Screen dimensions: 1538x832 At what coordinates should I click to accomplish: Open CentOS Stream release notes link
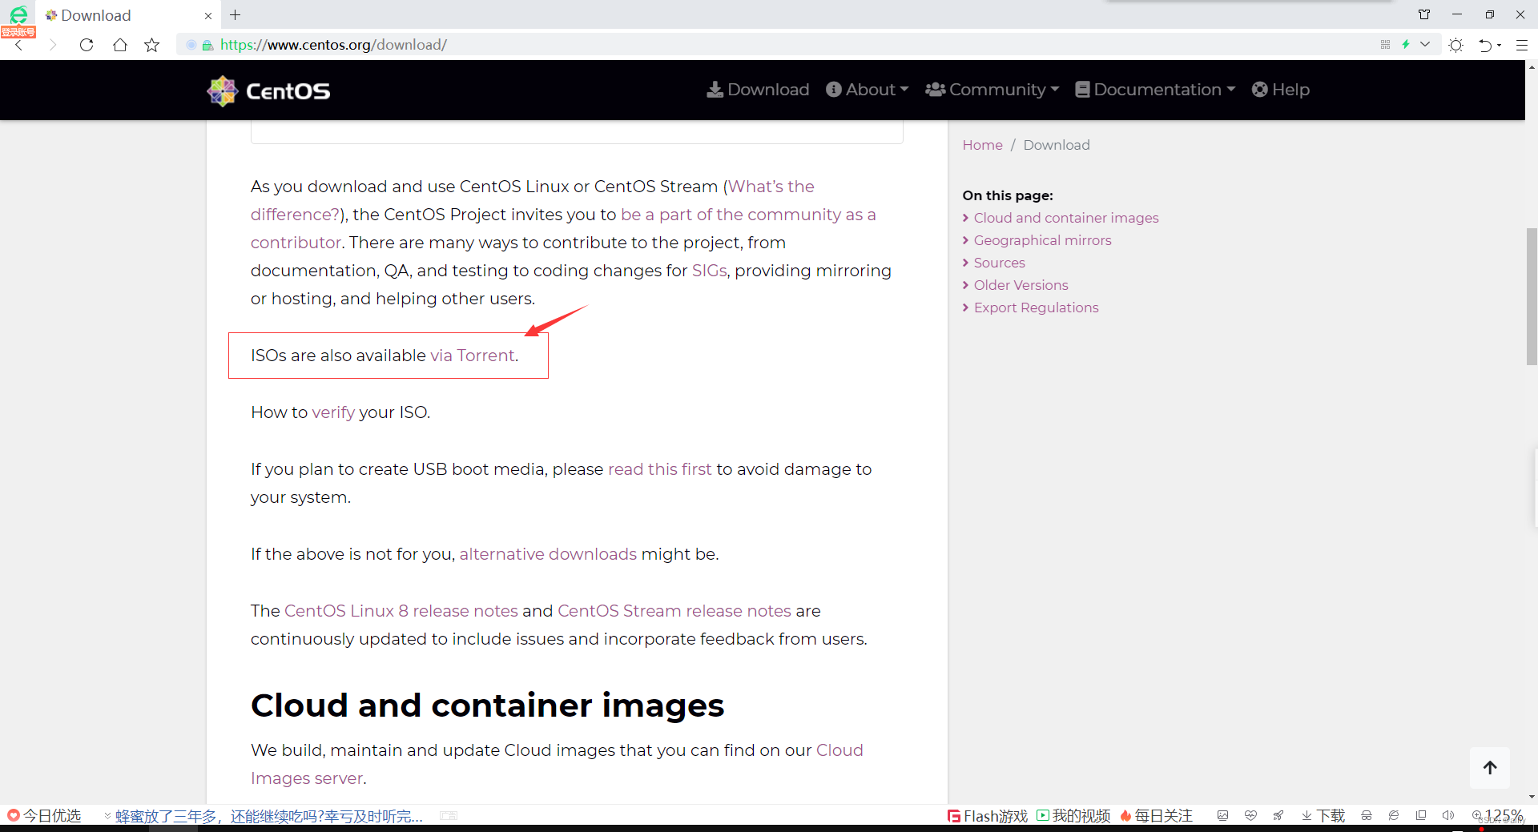point(674,611)
